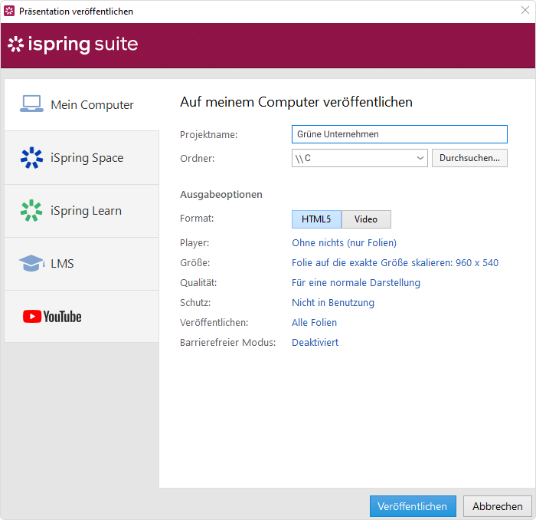Select HTML5 output format
The image size is (536, 520).
coord(316,219)
